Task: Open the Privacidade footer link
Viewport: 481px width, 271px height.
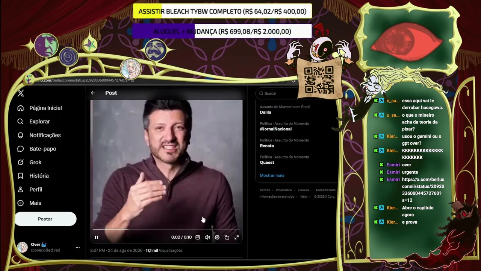Action: click(284, 190)
